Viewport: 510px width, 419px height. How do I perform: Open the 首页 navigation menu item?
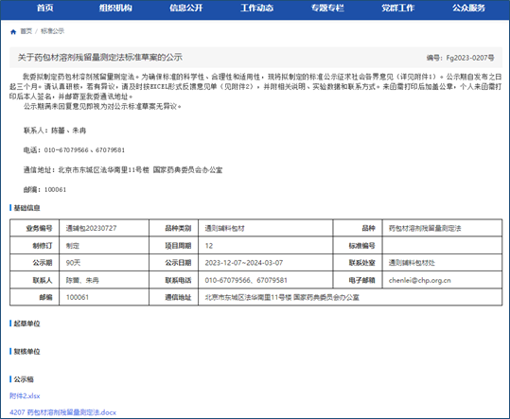45,8
